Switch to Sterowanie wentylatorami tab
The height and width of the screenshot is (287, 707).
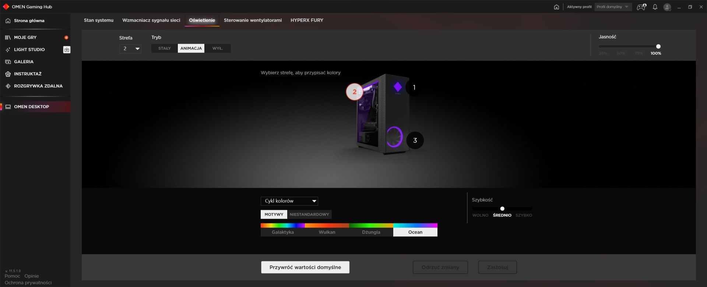pos(253,20)
